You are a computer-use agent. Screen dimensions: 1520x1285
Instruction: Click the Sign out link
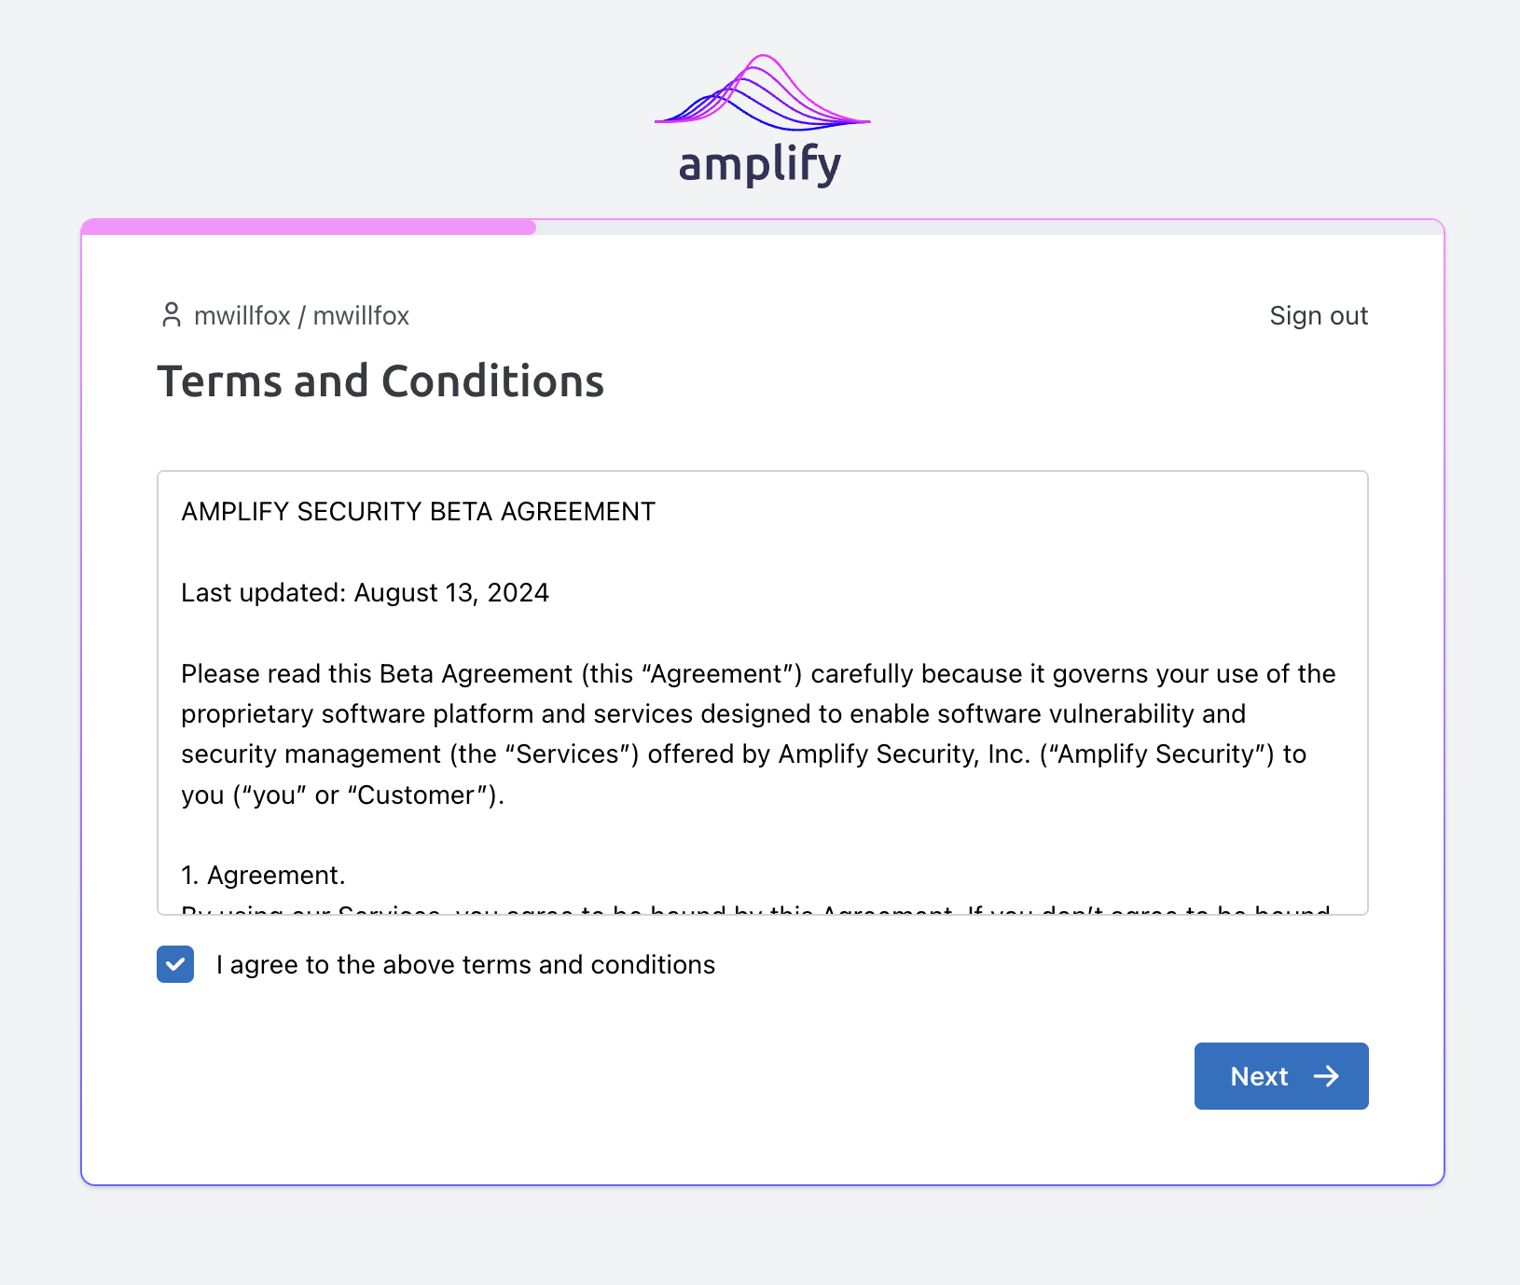pyautogui.click(x=1319, y=315)
